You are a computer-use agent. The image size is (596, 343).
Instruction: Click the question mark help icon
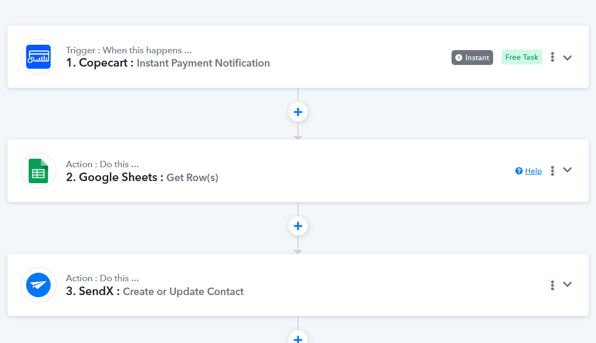pyautogui.click(x=519, y=171)
